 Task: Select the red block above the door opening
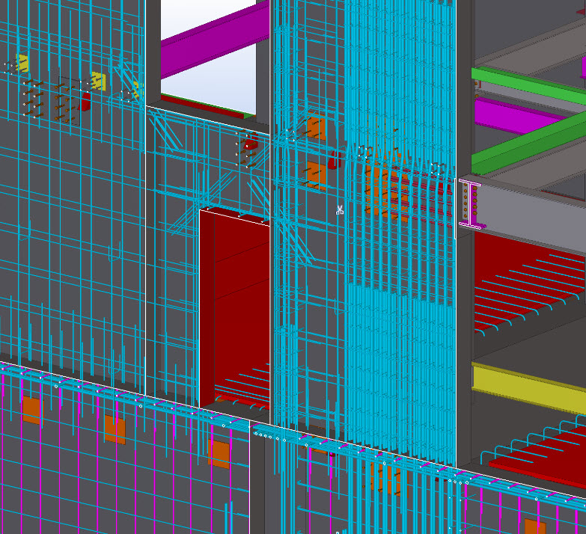point(250,142)
